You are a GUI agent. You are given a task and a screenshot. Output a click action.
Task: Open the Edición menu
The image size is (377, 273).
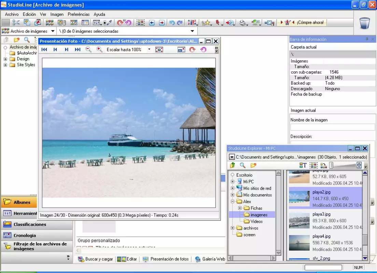click(x=29, y=14)
